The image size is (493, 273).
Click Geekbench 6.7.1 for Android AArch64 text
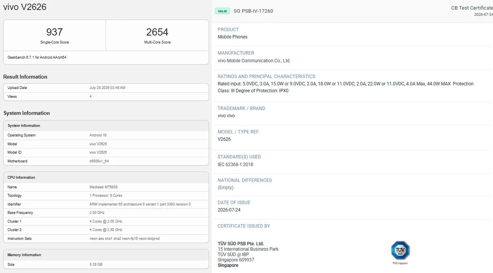click(x=37, y=57)
